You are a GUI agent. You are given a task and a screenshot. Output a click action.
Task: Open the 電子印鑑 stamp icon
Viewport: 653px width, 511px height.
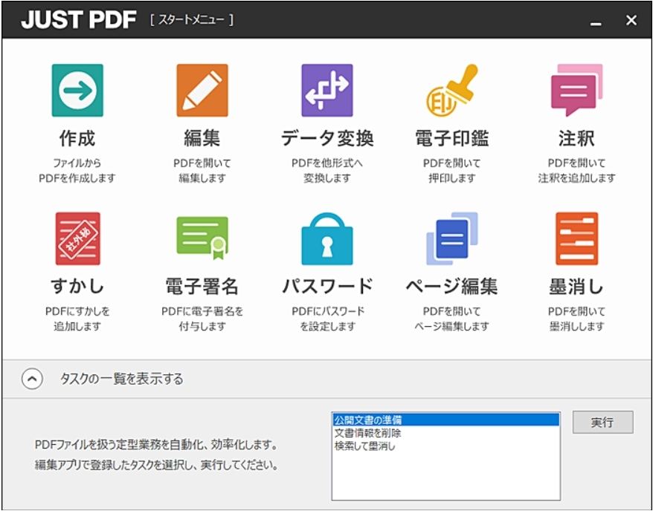click(452, 90)
